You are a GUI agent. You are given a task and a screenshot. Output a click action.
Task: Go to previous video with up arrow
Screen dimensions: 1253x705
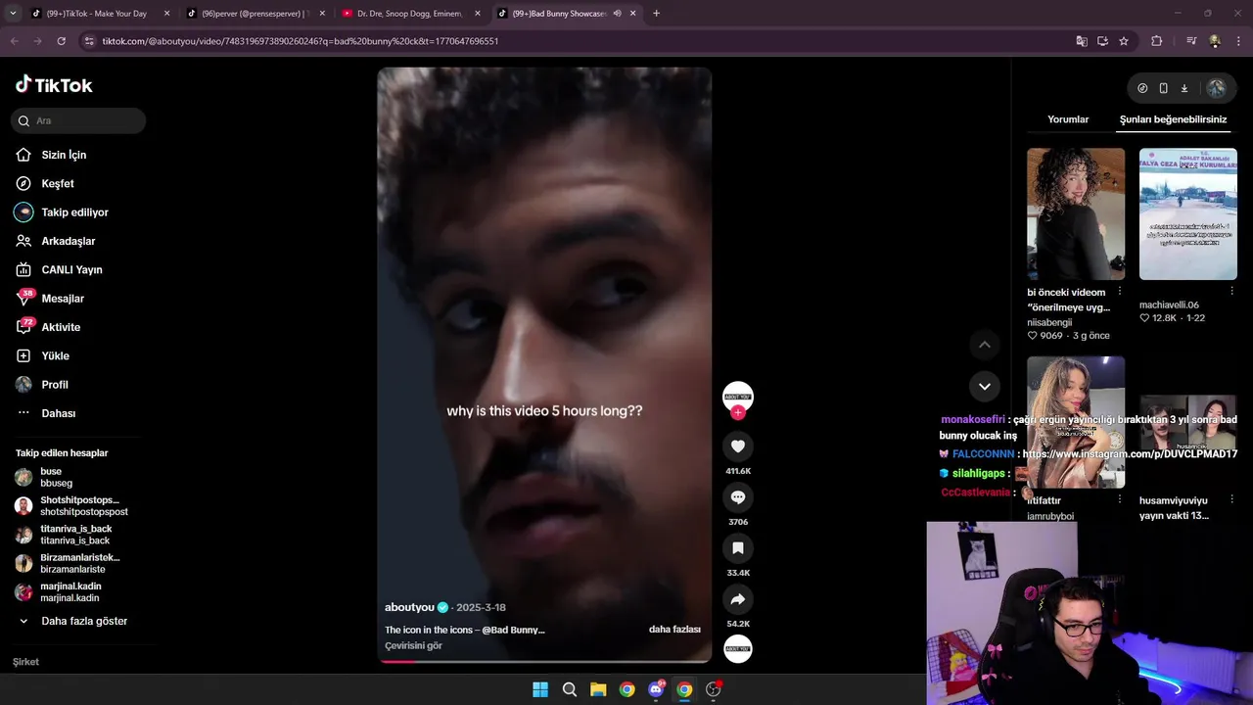coord(985,345)
